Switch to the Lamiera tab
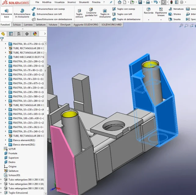 [28, 25]
